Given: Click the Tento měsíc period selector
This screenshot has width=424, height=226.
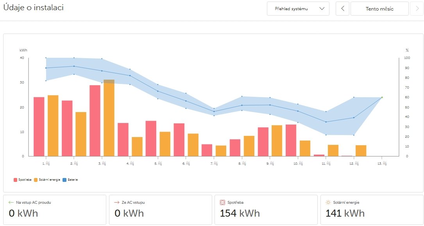Looking at the screenshot, I should point(379,9).
